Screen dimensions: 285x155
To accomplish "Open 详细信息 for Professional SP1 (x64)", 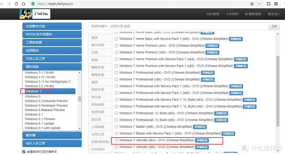I will pos(236,86).
